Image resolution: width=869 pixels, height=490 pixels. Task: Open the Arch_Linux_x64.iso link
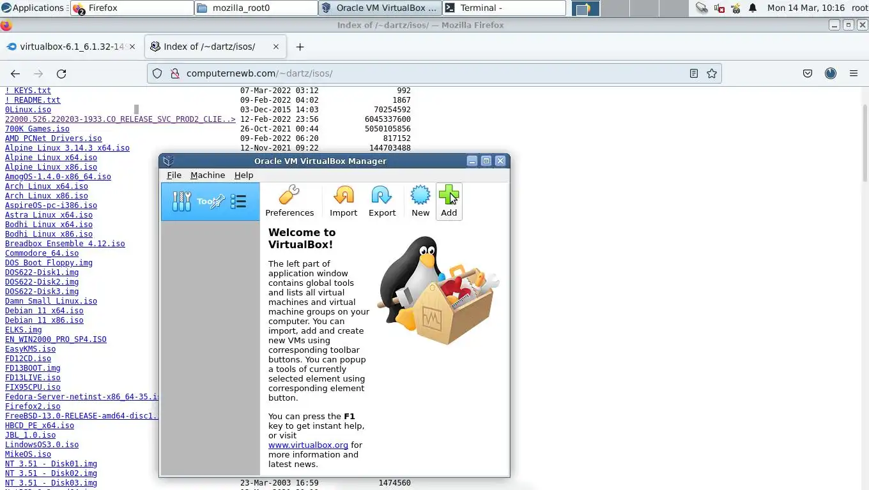pyautogui.click(x=47, y=186)
